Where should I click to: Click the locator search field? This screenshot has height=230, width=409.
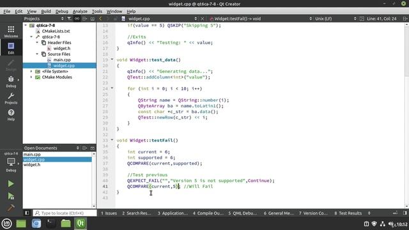(x=65, y=213)
